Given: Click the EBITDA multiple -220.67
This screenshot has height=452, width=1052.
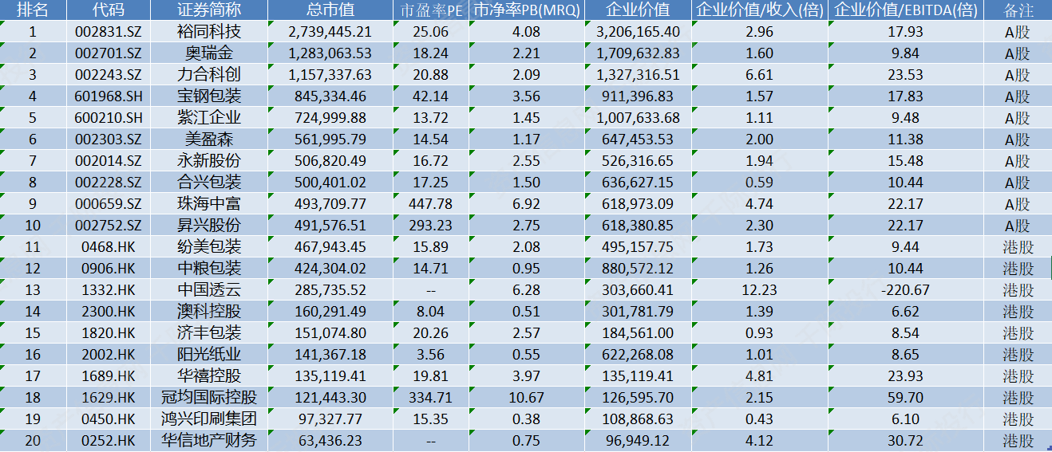Looking at the screenshot, I should click(x=905, y=290).
